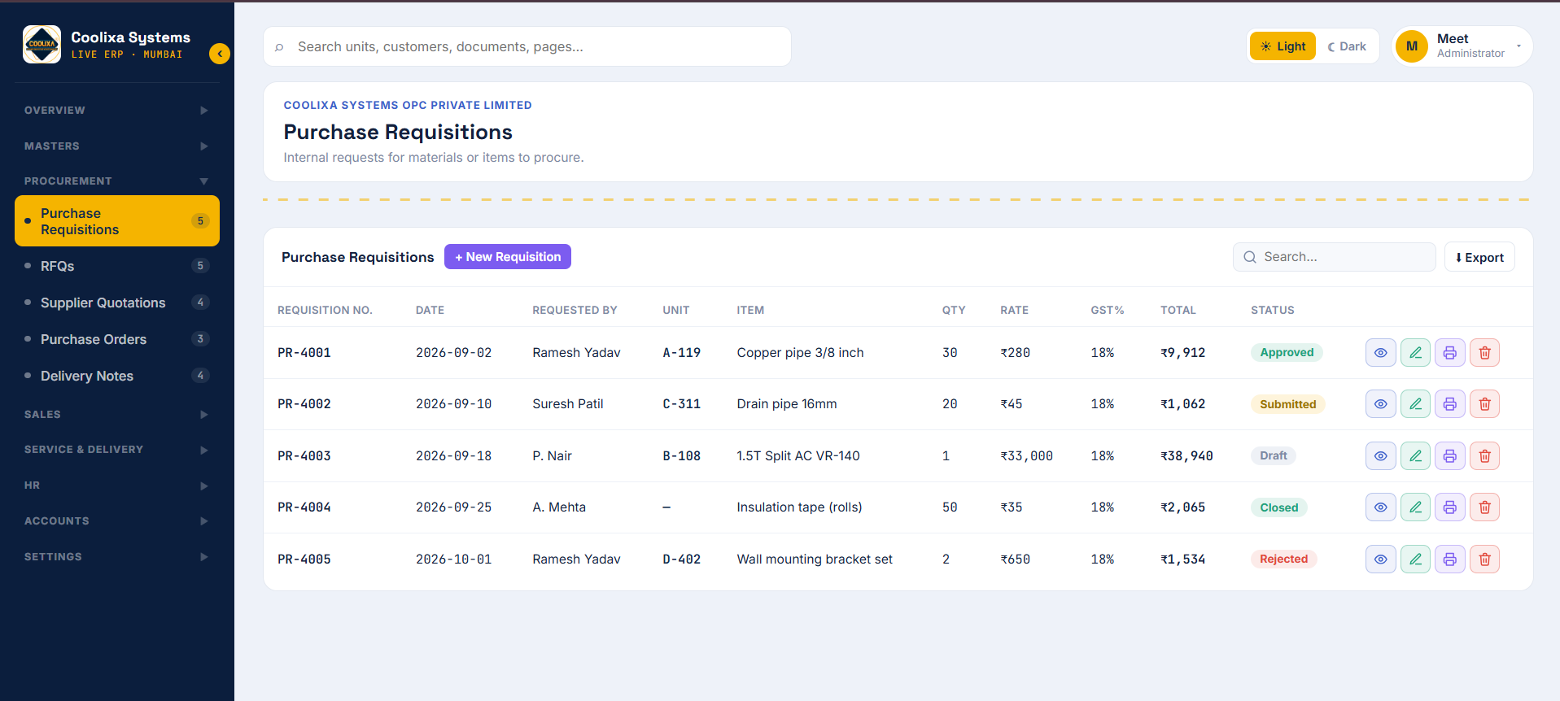Expand the HR sidebar section

117,485
